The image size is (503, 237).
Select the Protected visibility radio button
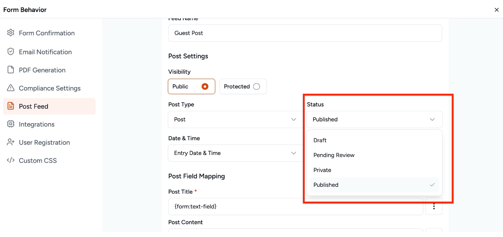click(257, 87)
